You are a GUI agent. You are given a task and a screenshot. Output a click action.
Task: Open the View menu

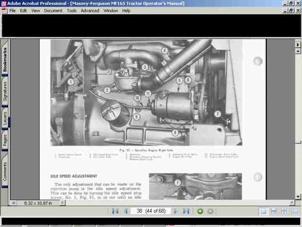35,11
